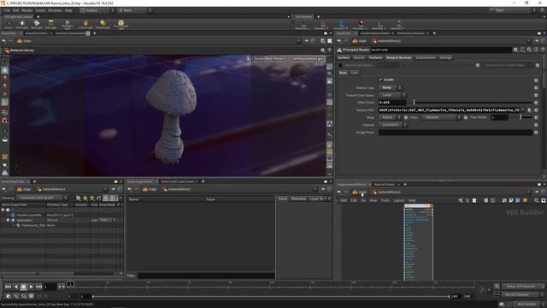
Task: Click the Texture Path input field
Action: [449, 110]
